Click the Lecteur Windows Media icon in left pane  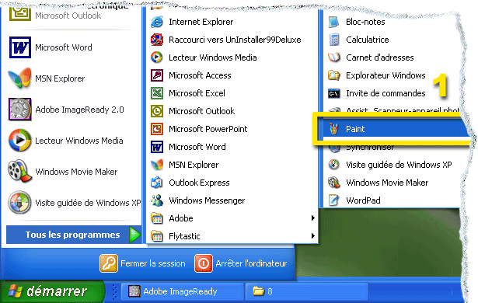pos(20,141)
